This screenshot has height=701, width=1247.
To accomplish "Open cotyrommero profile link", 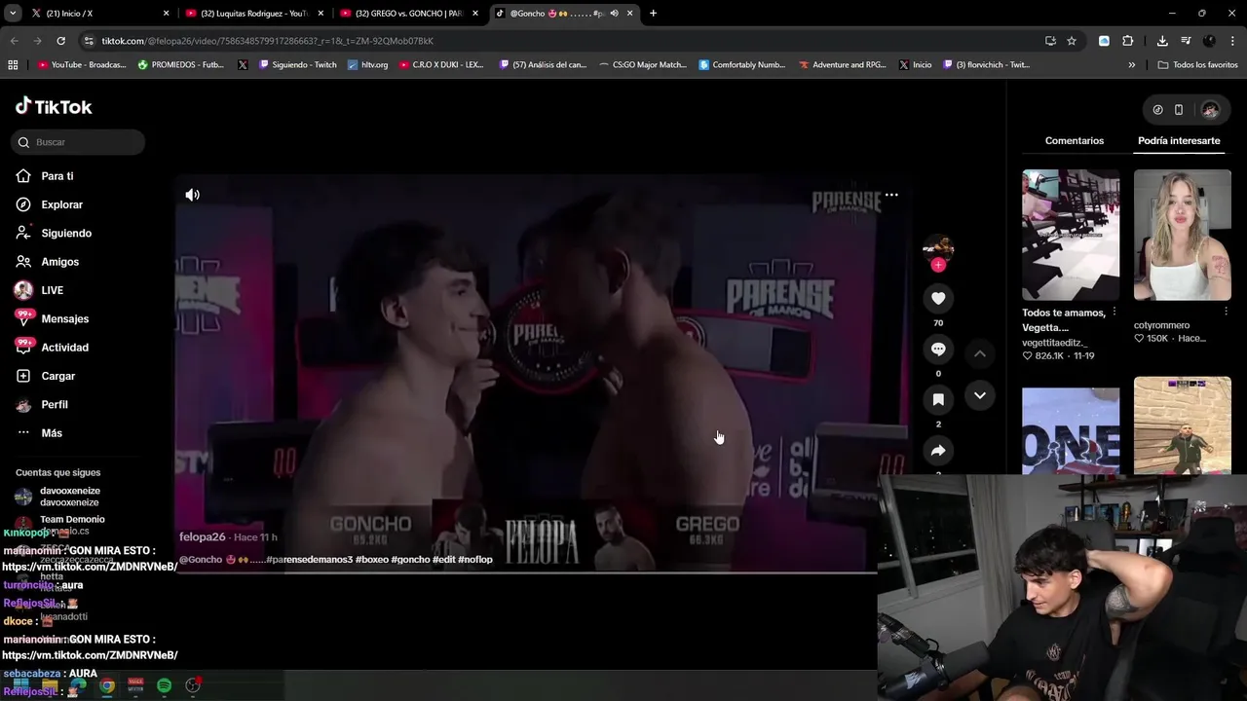I will [x=1161, y=325].
